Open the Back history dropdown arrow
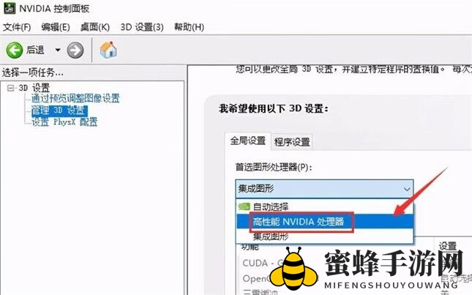The height and width of the screenshot is (295, 472). click(58, 50)
